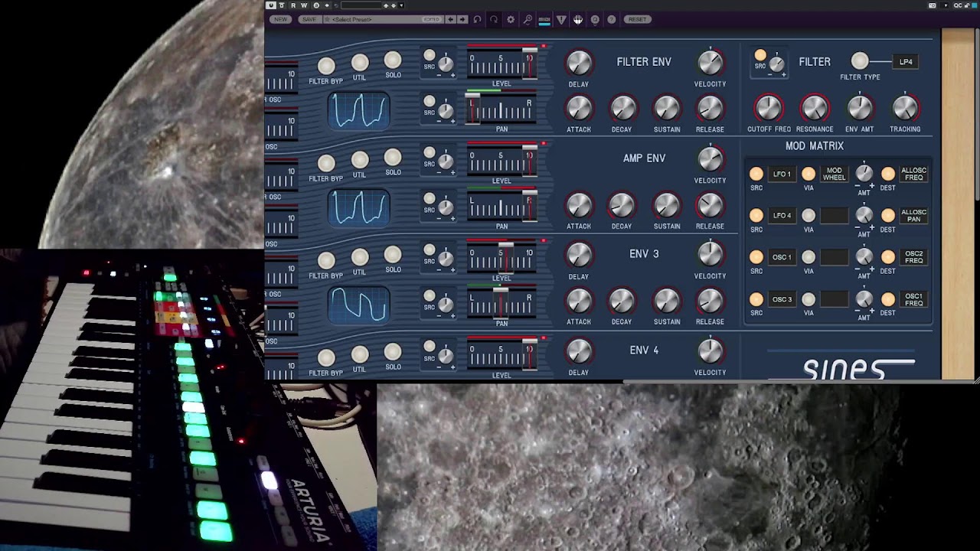Load the next preset with the right arrow
This screenshot has width=980, height=551.
462,19
